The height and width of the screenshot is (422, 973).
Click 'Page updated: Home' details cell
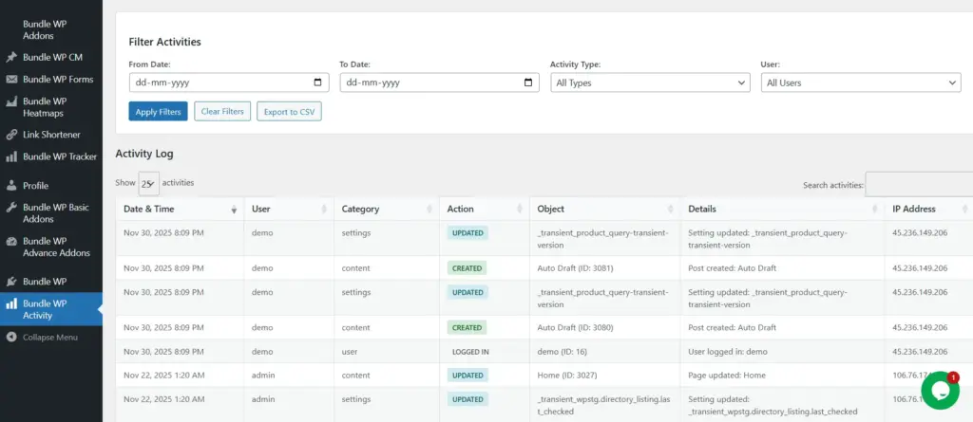coord(783,375)
